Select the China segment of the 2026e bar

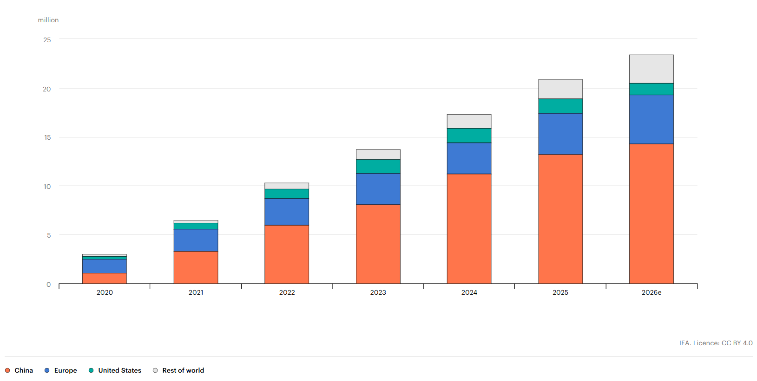[x=652, y=214]
